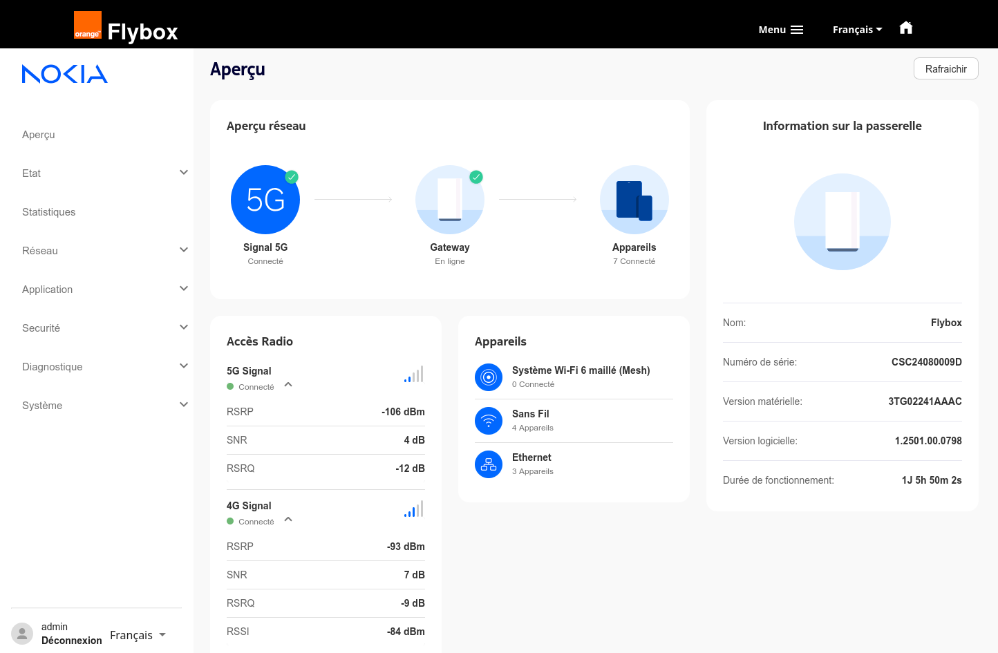
Task: Click the Flybox title in header
Action: coord(143,32)
